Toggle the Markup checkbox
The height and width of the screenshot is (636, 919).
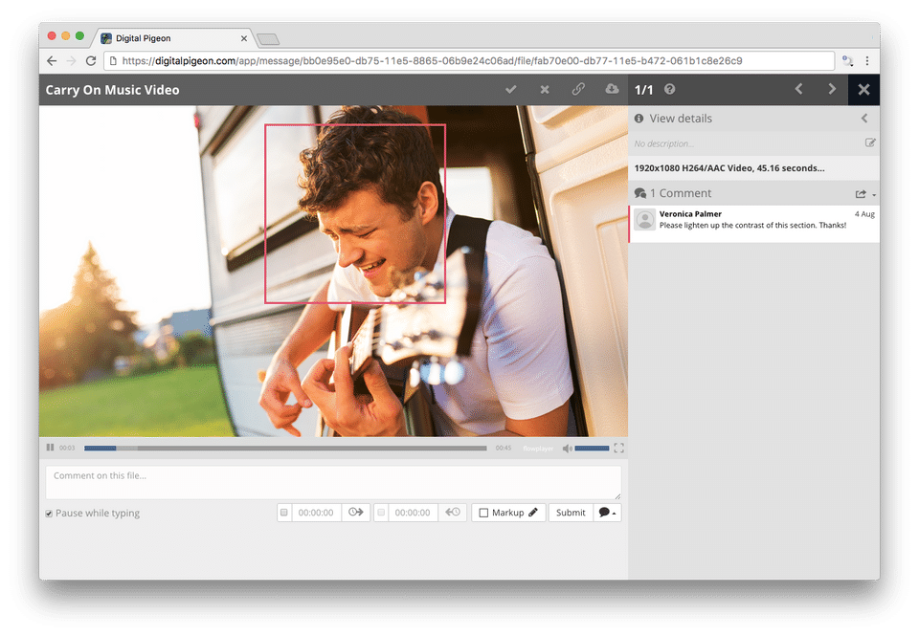pos(483,513)
